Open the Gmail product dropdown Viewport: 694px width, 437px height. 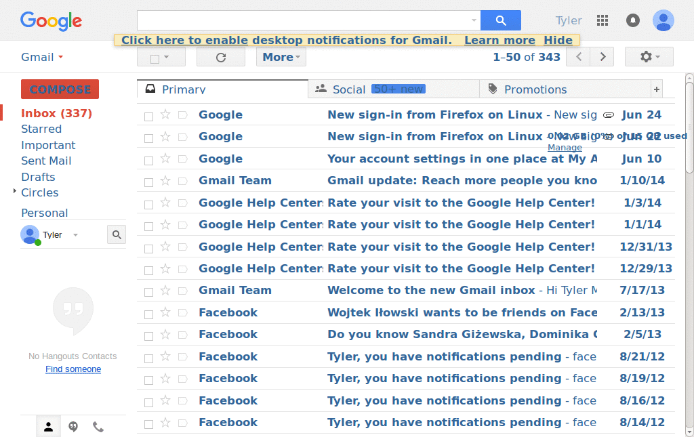click(42, 57)
